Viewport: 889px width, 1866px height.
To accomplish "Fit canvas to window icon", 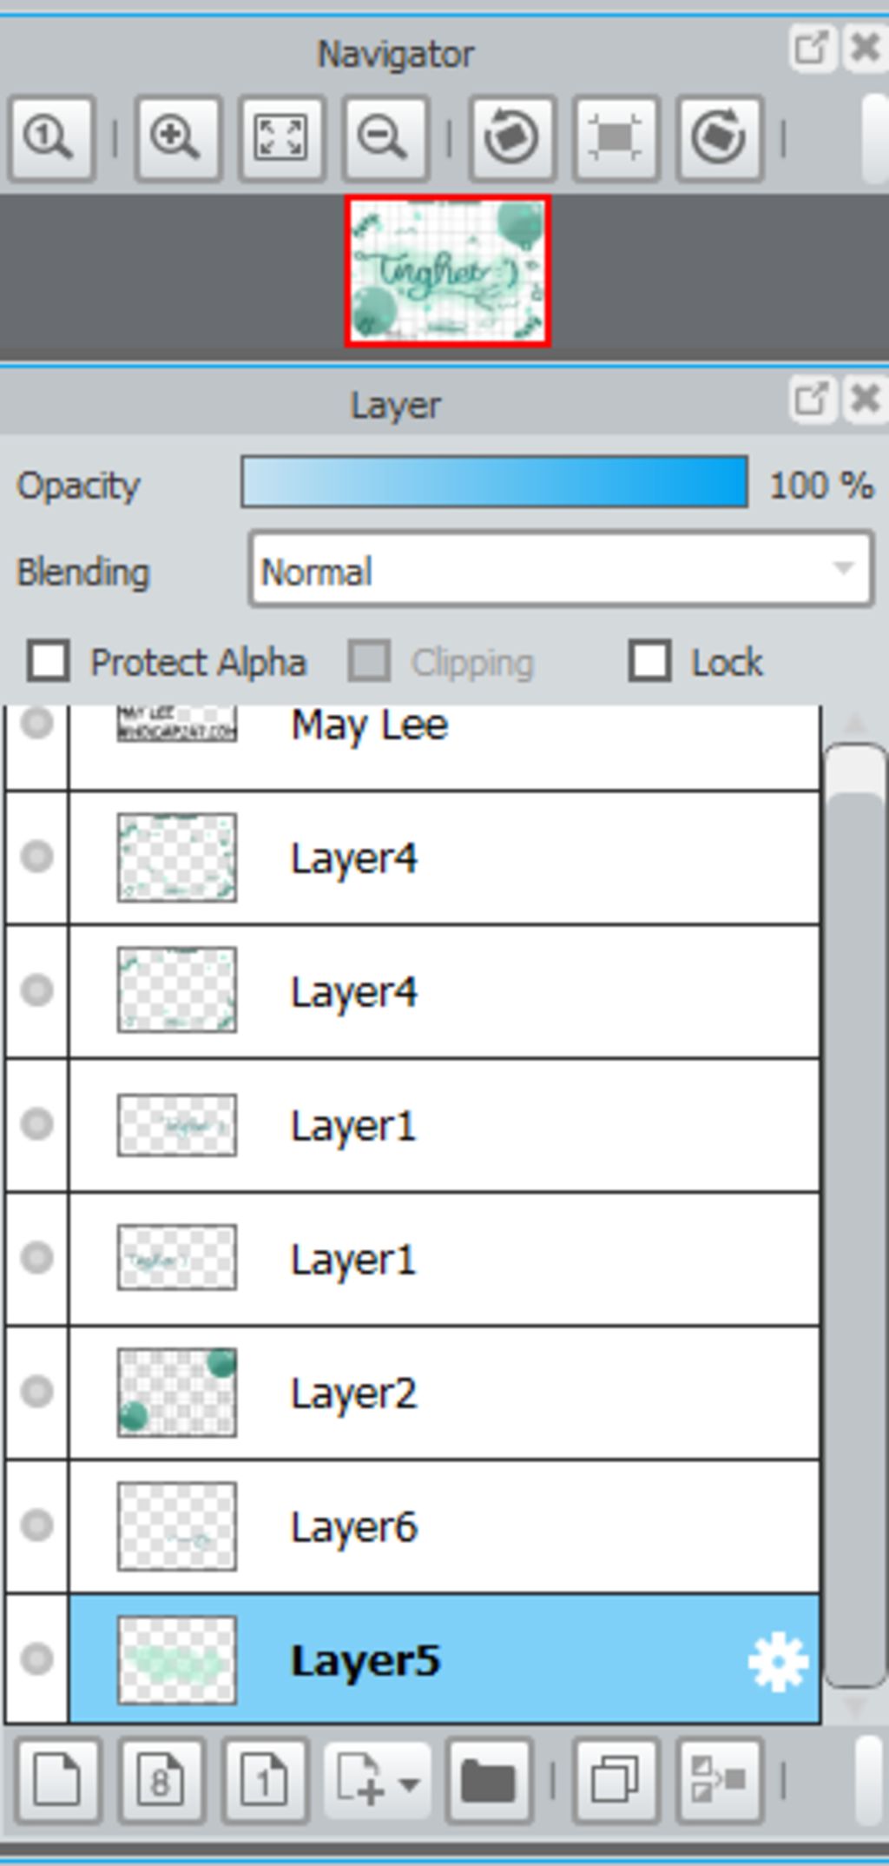I will (281, 138).
